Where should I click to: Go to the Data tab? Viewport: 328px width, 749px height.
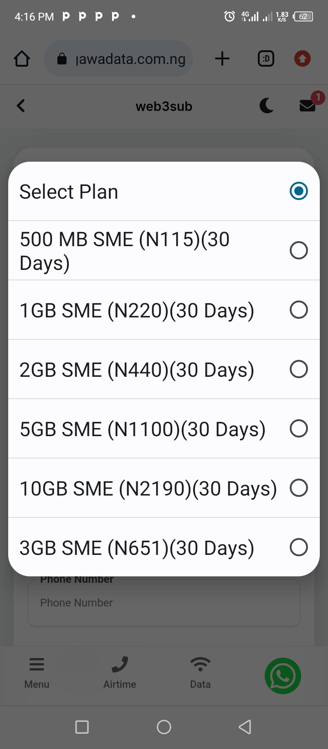pyautogui.click(x=200, y=672)
